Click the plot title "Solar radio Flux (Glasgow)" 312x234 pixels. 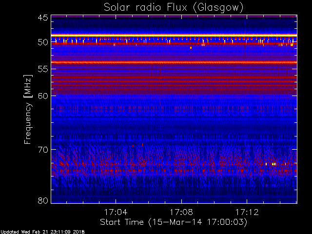tap(174, 8)
